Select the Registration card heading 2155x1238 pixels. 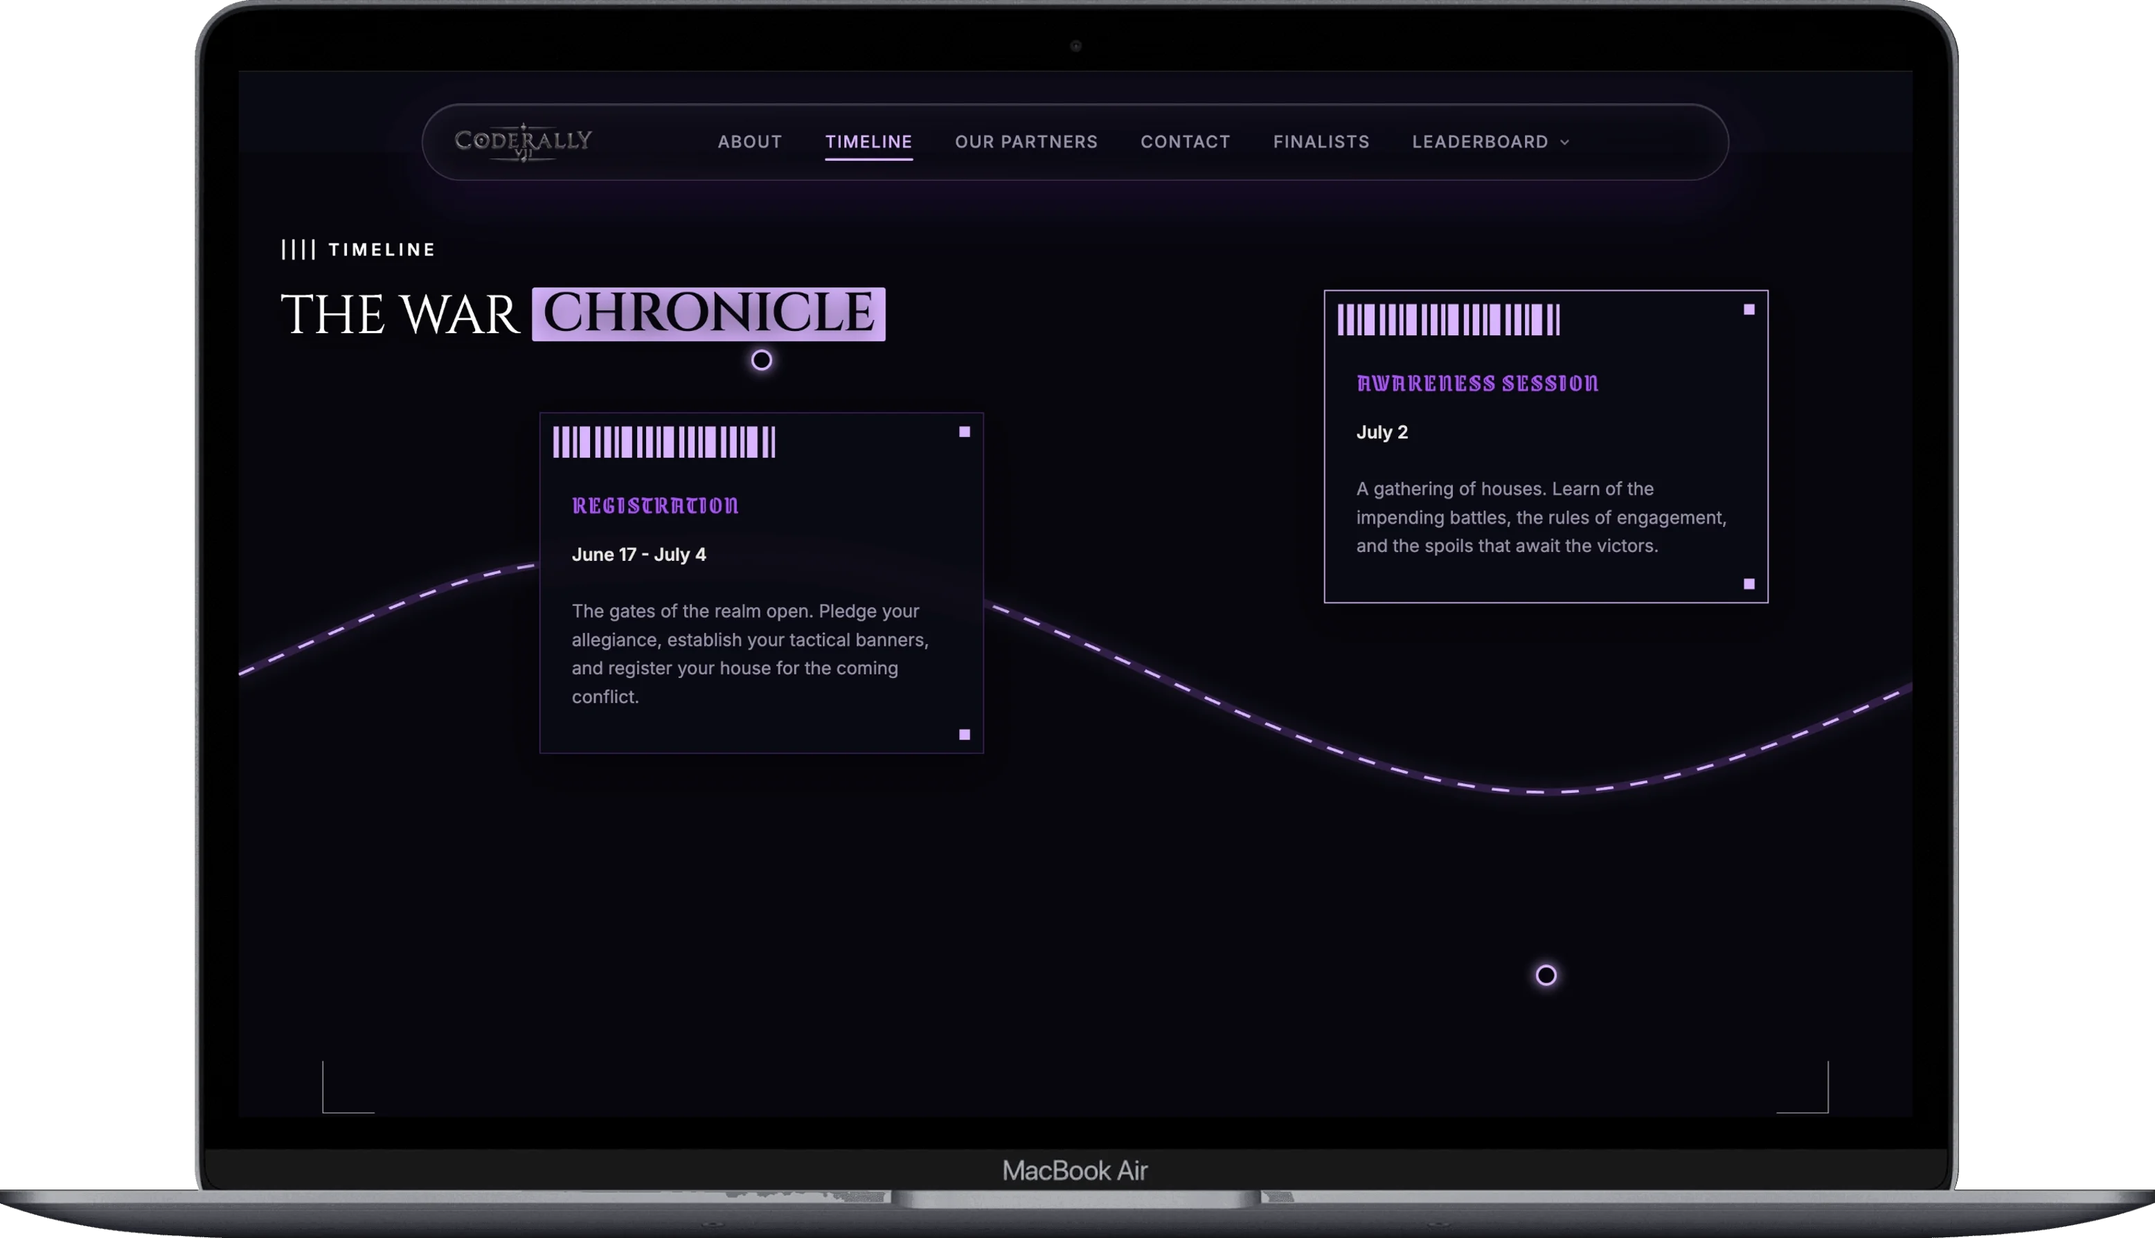pyautogui.click(x=655, y=506)
